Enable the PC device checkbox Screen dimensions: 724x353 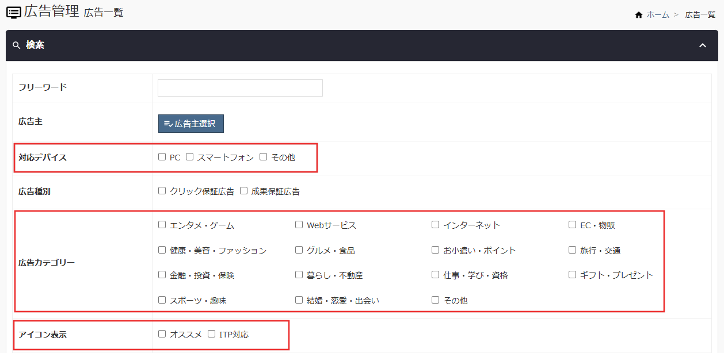pos(161,155)
